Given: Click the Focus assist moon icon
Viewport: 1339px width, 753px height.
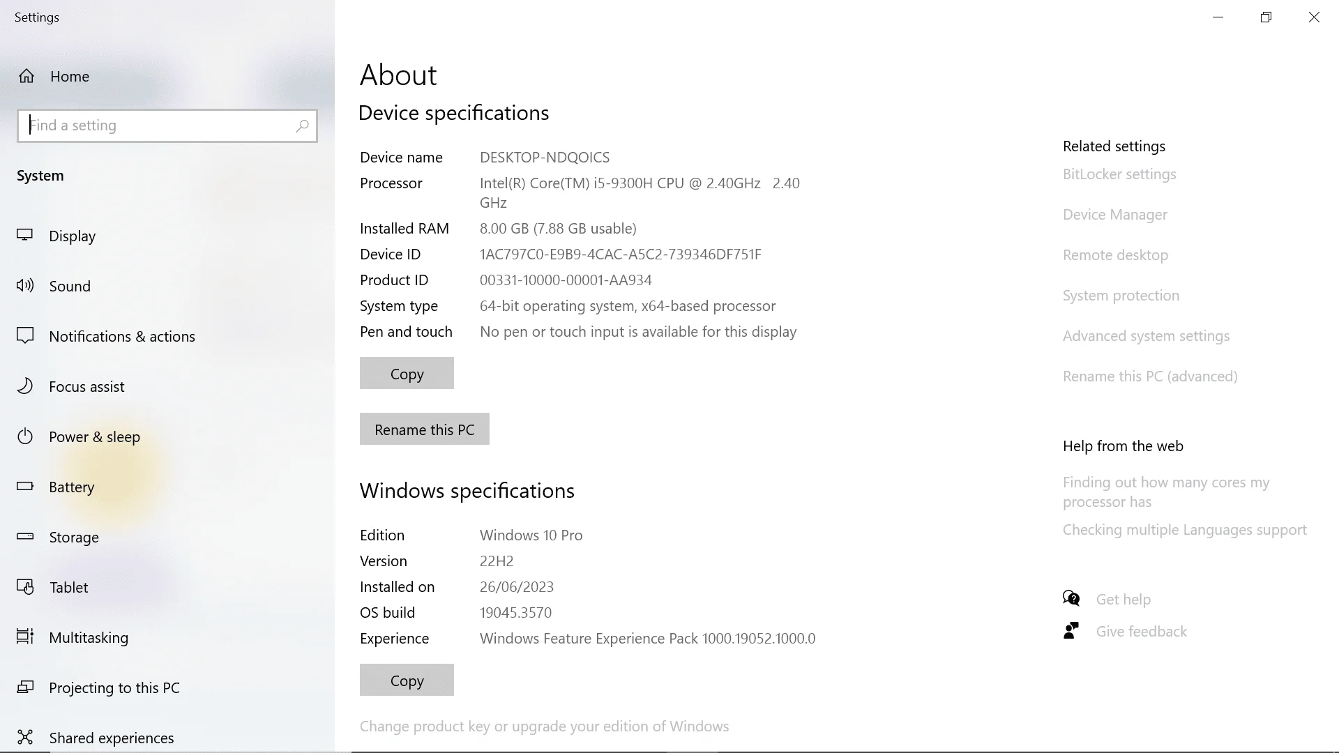Looking at the screenshot, I should coord(25,386).
